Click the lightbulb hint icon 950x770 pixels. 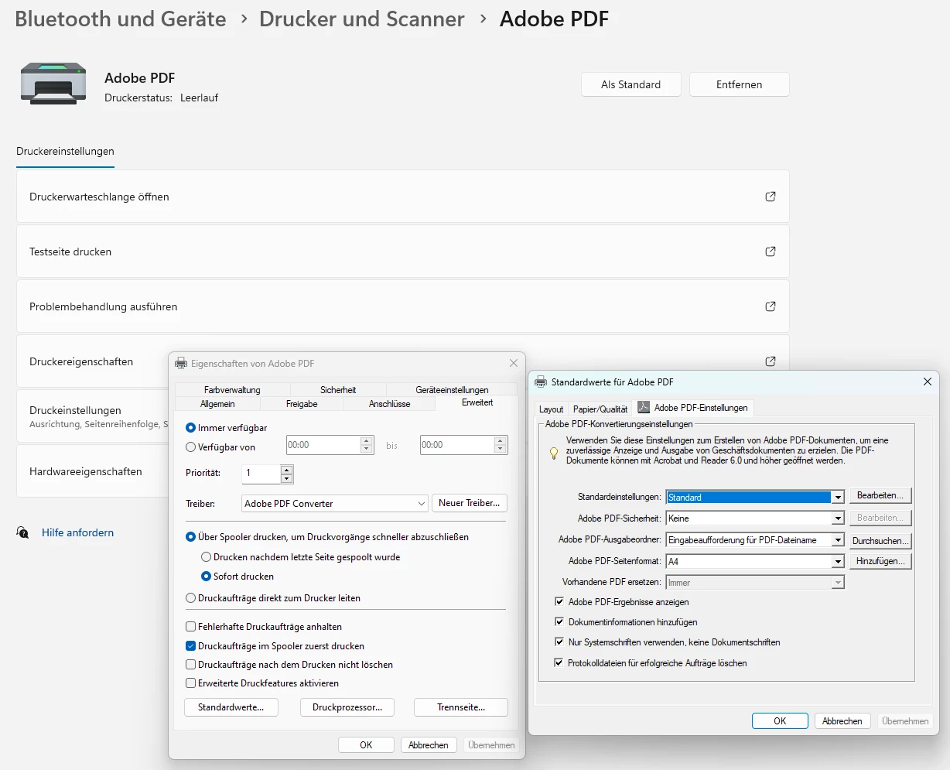(x=554, y=453)
